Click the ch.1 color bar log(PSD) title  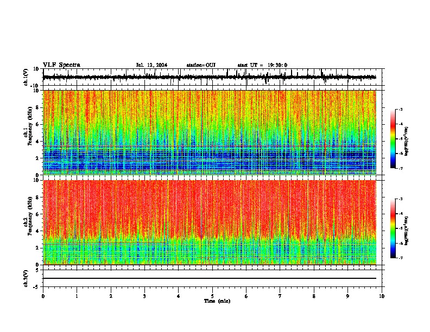click(x=407, y=142)
